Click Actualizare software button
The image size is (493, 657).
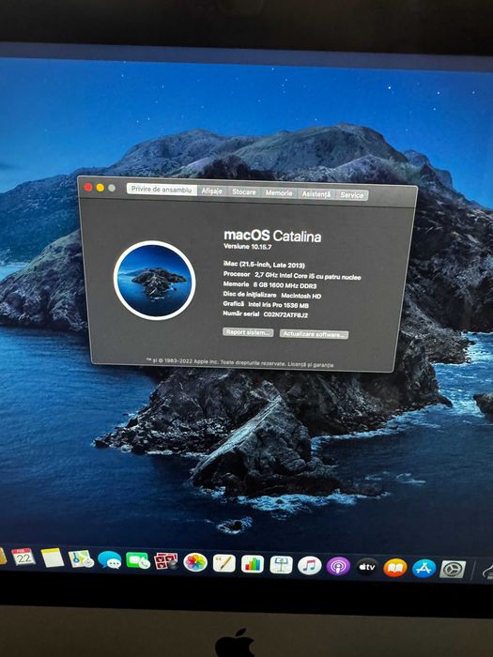314,334
